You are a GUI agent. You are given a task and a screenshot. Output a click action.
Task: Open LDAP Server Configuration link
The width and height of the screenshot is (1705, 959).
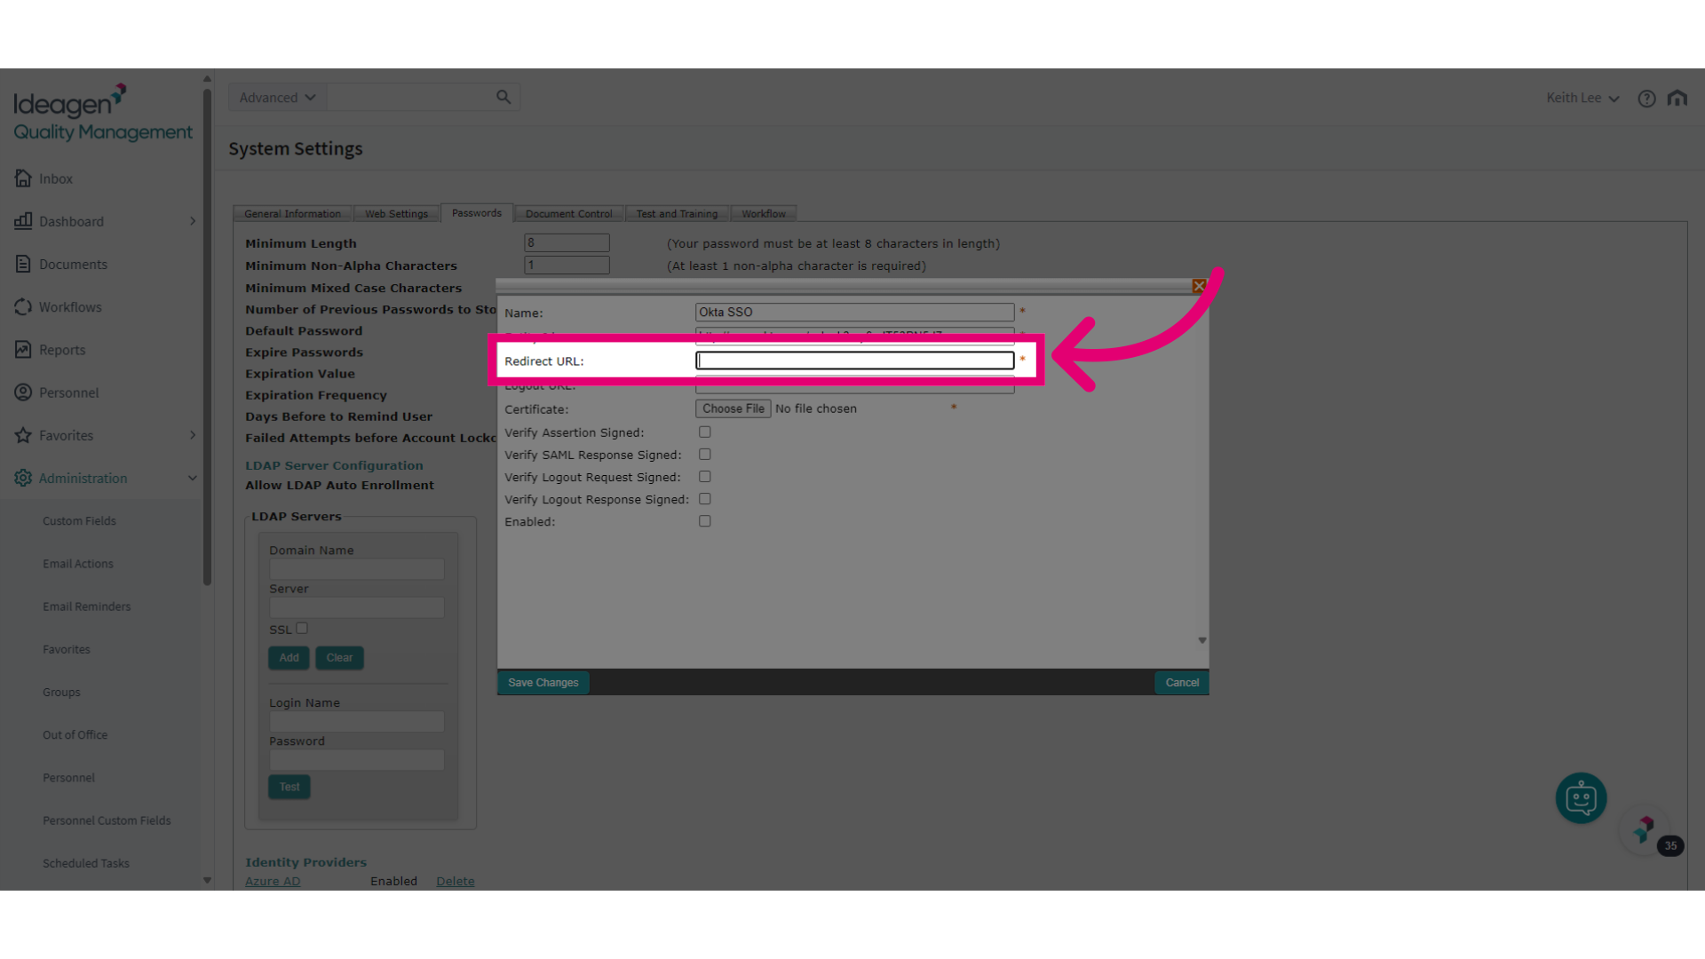[x=334, y=465]
